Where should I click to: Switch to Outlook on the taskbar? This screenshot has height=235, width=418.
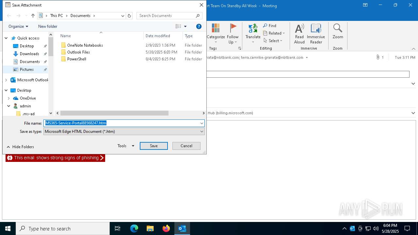point(182,229)
